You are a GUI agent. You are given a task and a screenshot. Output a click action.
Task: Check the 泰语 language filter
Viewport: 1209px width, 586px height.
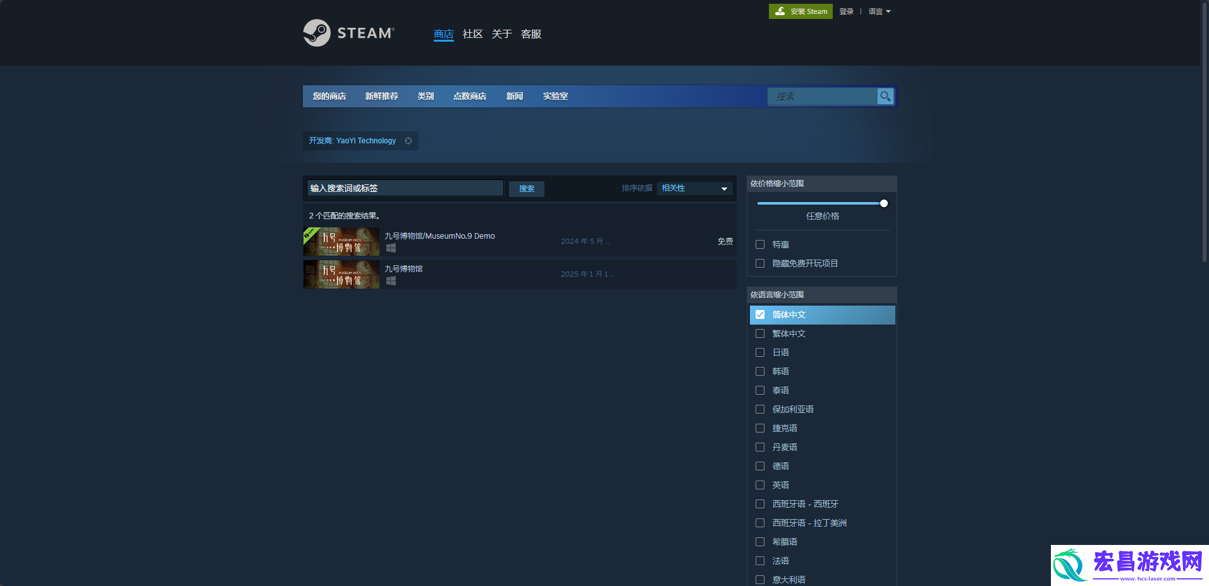point(760,390)
